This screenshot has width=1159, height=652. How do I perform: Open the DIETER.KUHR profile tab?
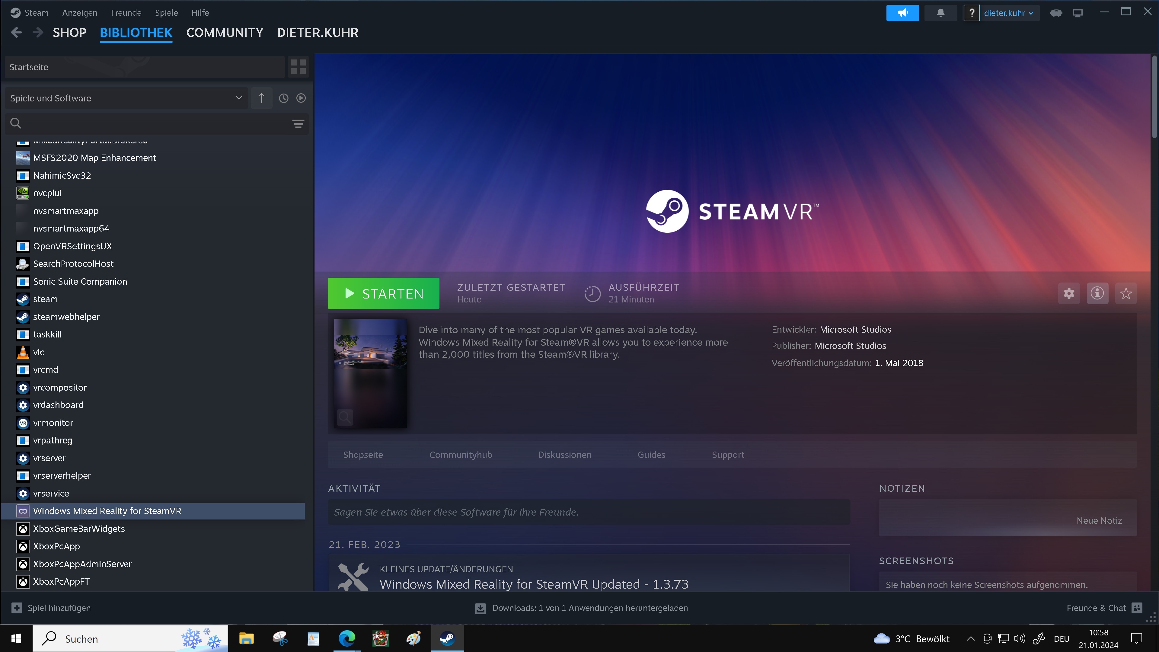318,32
